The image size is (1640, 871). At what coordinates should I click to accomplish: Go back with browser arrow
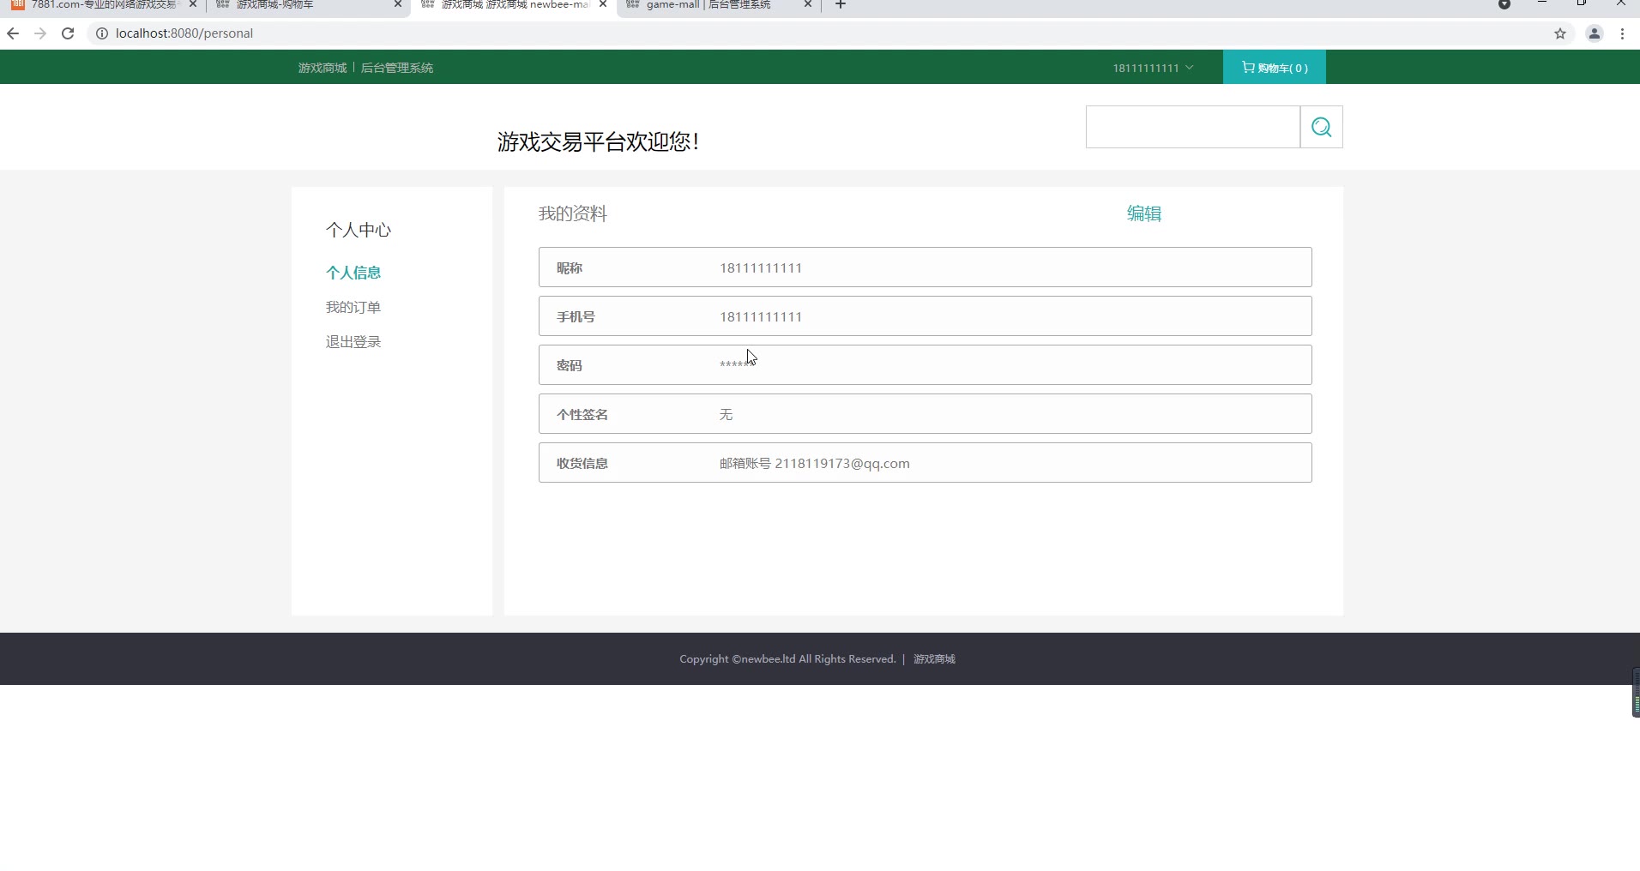pos(13,33)
